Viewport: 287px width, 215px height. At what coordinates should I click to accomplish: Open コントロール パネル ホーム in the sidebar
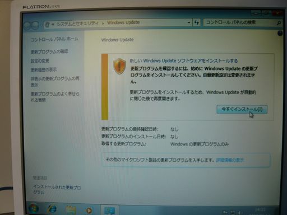[54, 39]
